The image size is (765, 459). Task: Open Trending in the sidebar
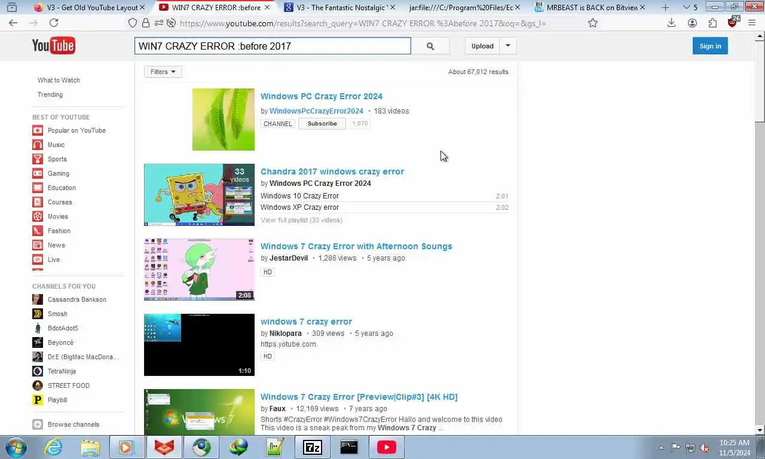(50, 94)
